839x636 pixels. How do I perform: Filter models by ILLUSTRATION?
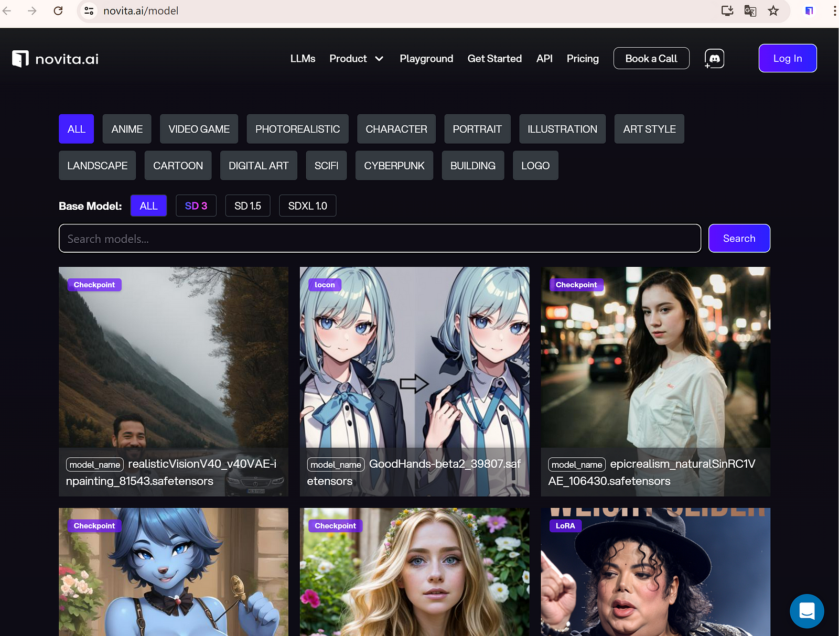[562, 129]
